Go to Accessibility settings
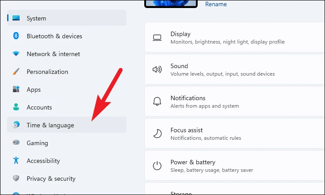The height and width of the screenshot is (195, 325). tap(67, 161)
